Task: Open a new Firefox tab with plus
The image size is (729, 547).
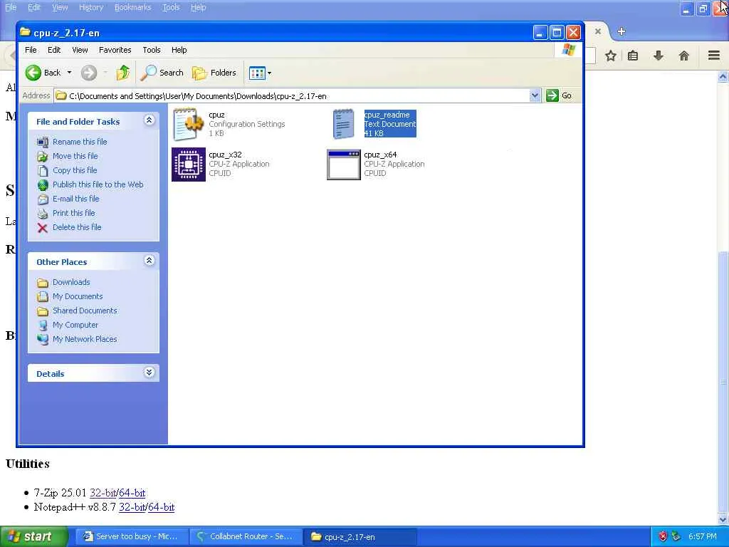Action: (621, 31)
